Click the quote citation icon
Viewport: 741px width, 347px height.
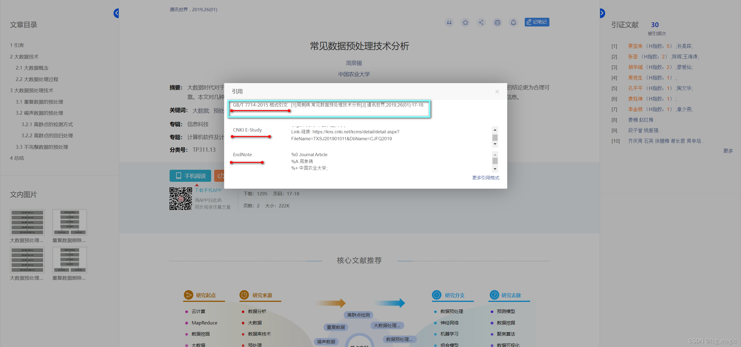[449, 23]
